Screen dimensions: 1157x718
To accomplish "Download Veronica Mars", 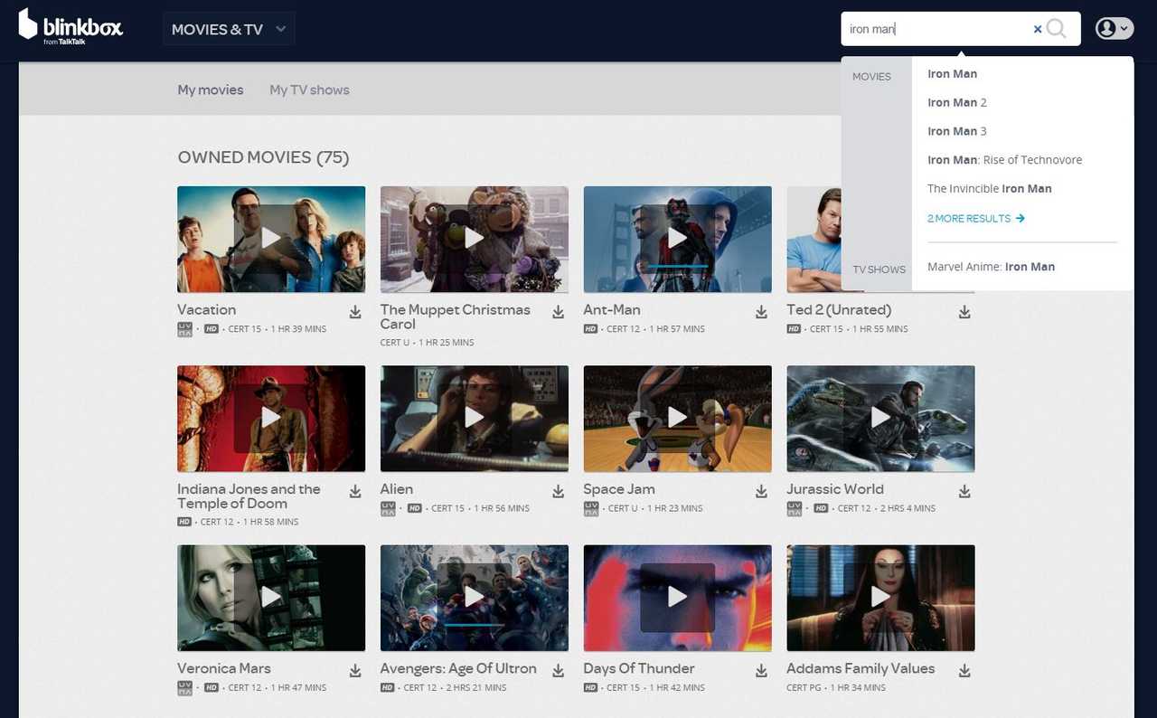I will 355,670.
